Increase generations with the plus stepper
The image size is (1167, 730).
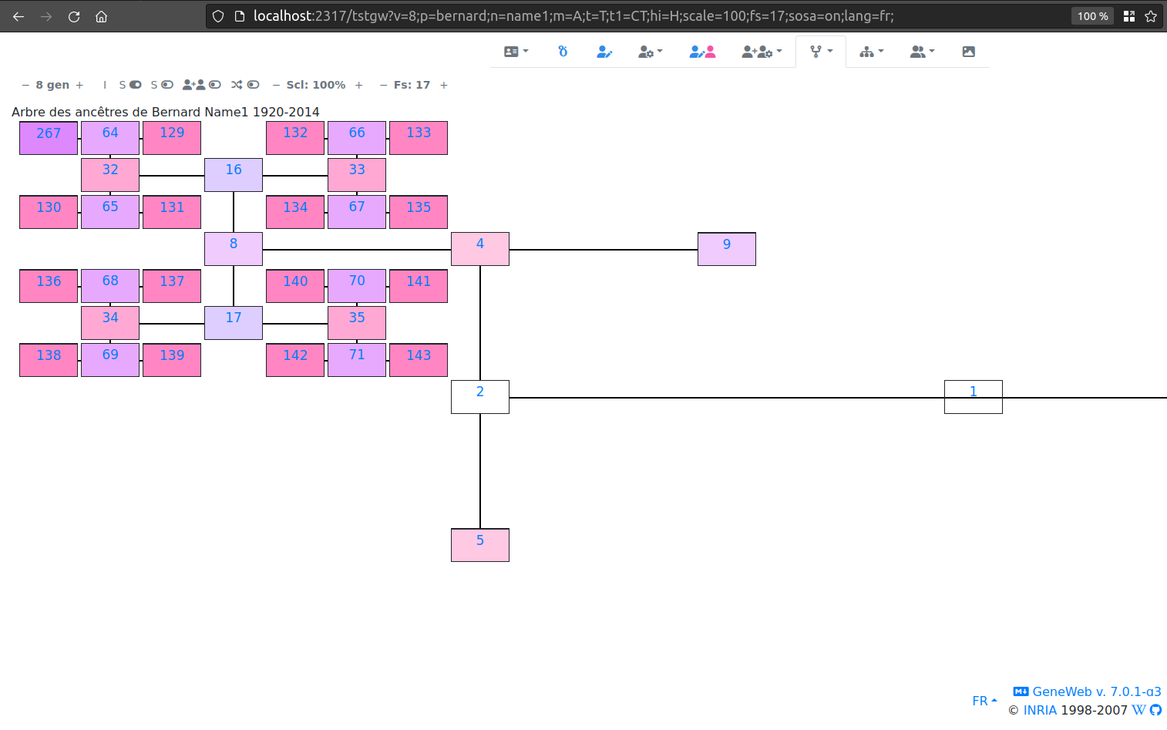[x=79, y=85]
